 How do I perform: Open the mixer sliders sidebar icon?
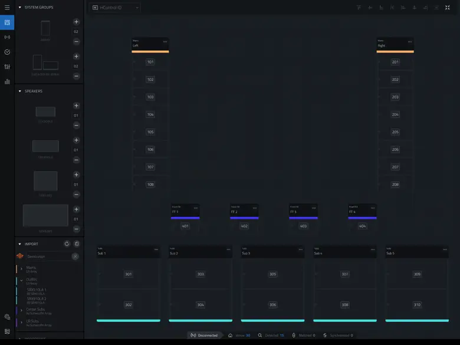point(7,67)
